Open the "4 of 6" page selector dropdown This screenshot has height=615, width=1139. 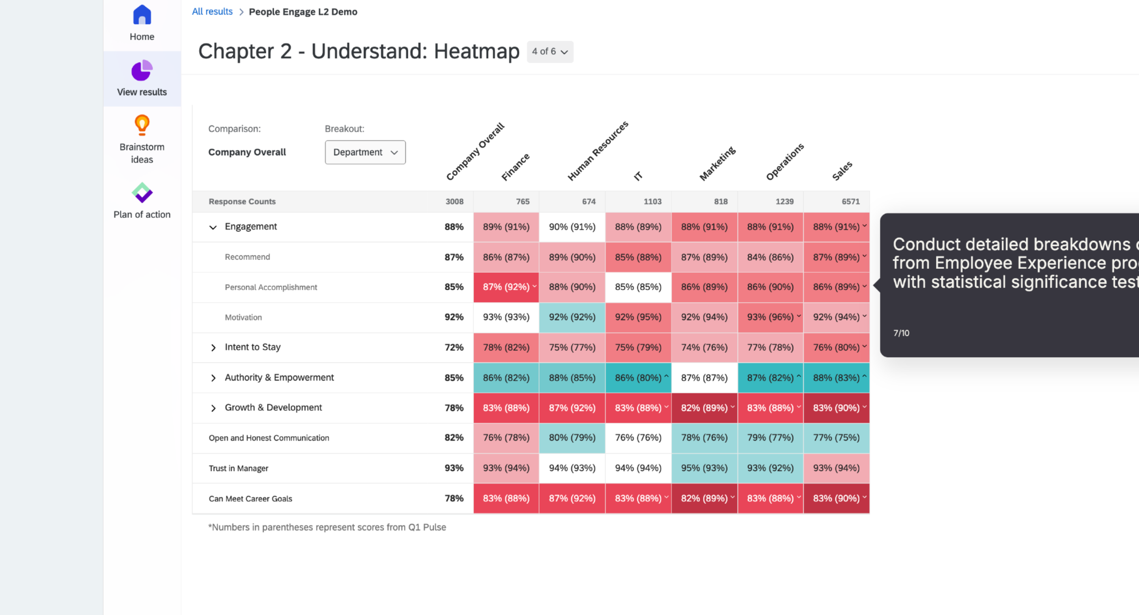[550, 52]
